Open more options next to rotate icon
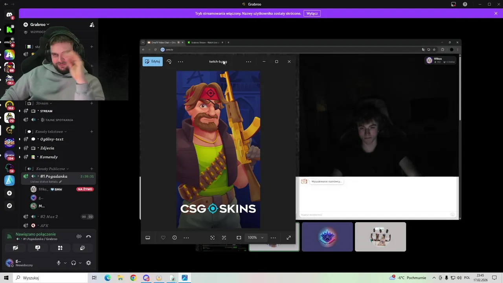This screenshot has width=503, height=283. pos(180,62)
